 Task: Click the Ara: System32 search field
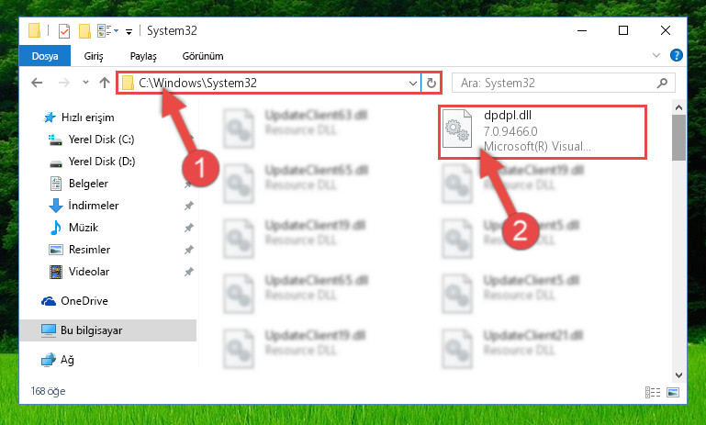click(557, 83)
